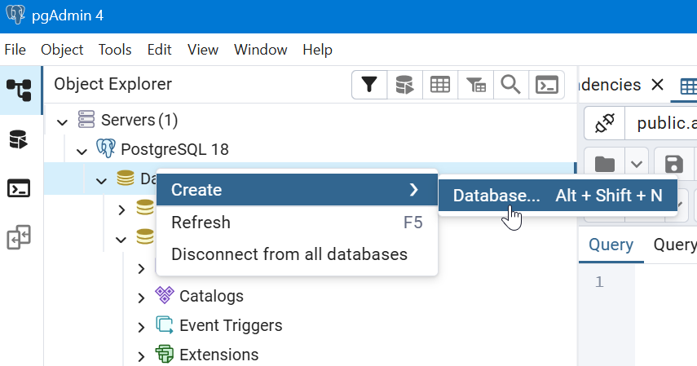Screen dimensions: 697x366
Task: Choose Refresh from the context menu
Action: click(297, 223)
